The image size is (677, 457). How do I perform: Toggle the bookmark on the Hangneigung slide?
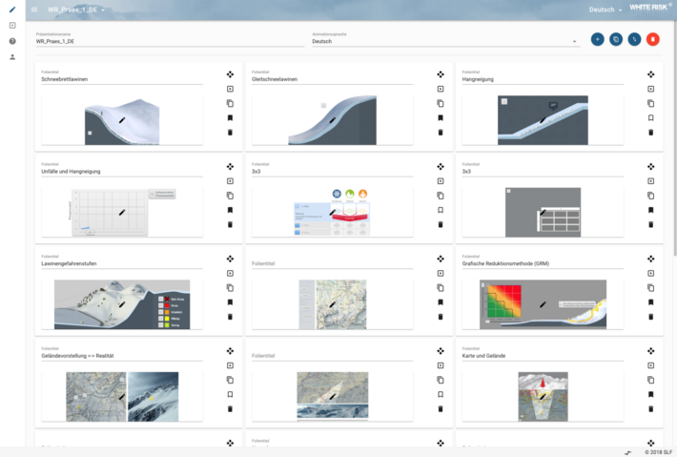(650, 118)
